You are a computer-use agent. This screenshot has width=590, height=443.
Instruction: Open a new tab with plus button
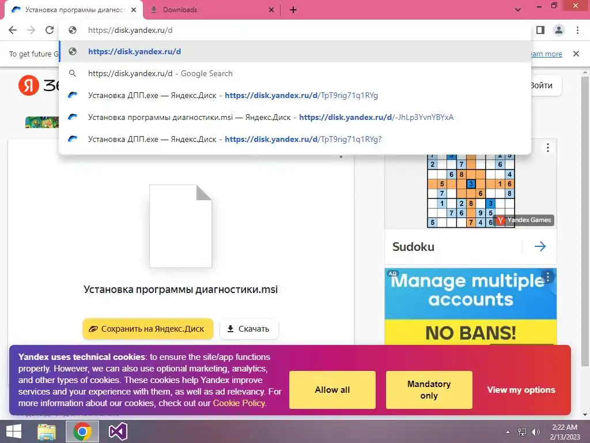[293, 10]
